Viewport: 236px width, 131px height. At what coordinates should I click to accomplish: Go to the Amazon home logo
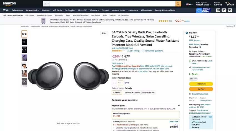point(9,4)
